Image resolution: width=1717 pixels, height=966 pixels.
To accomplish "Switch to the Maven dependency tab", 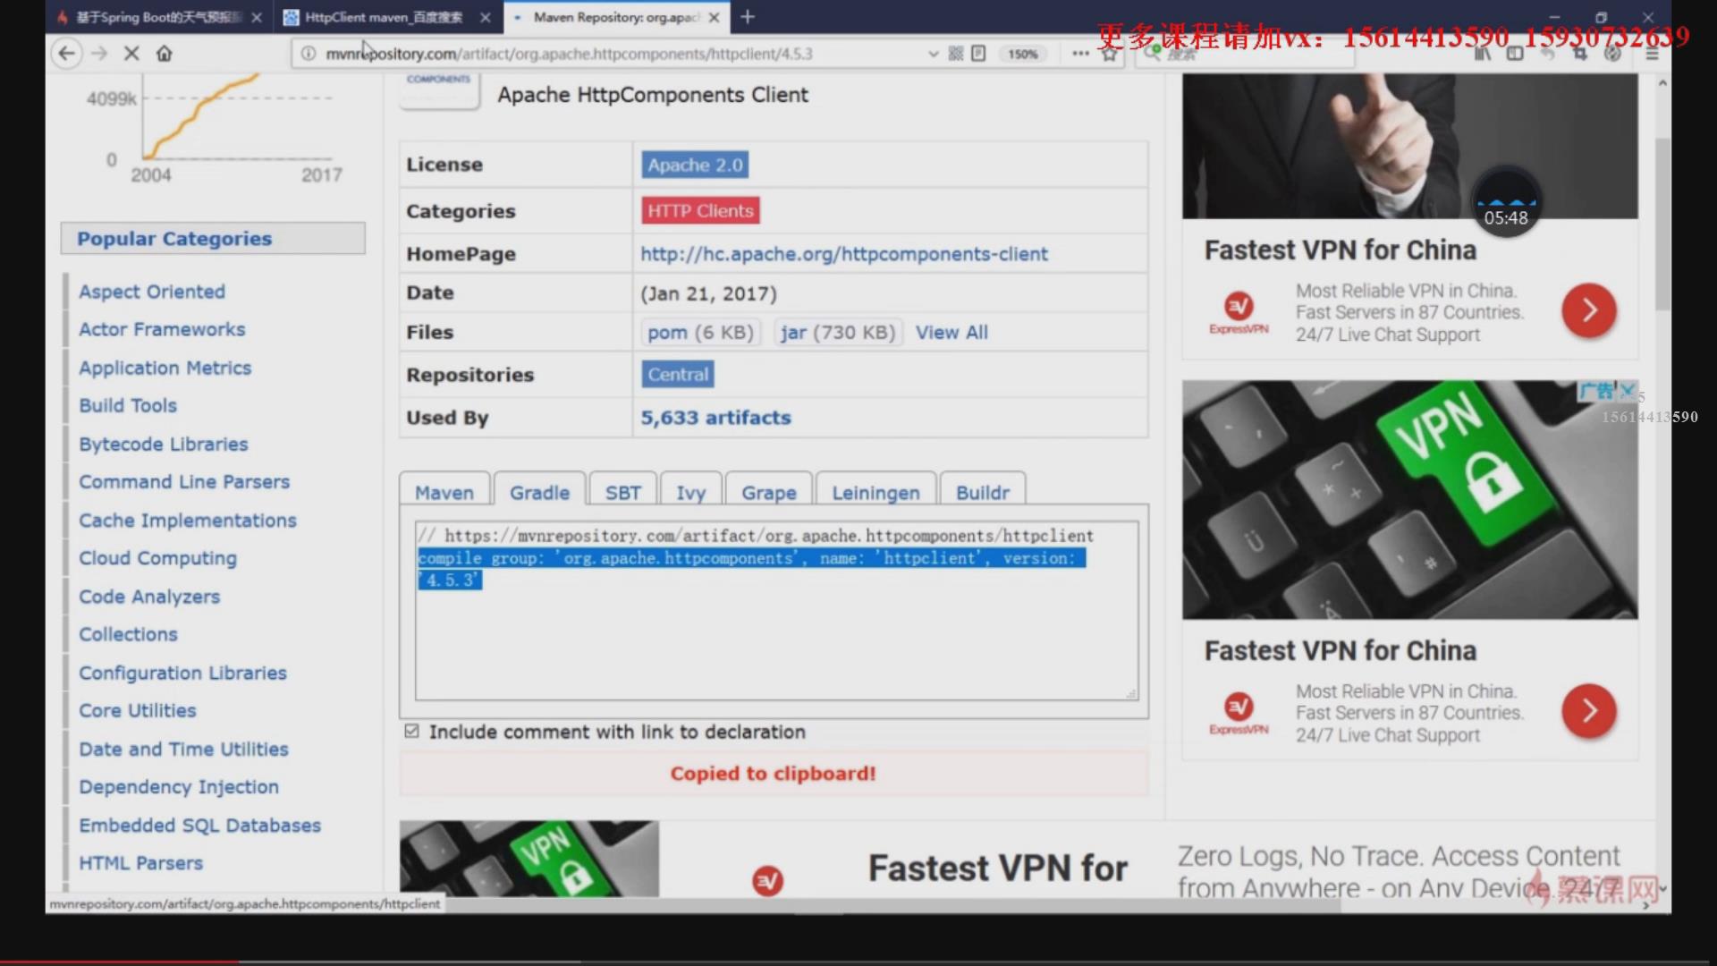I will click(444, 493).
